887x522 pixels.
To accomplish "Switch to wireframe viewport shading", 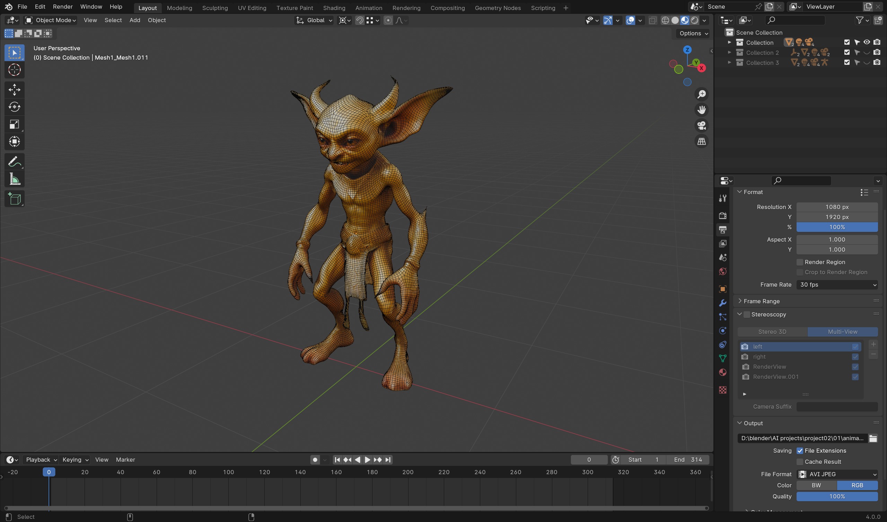I will coord(665,20).
